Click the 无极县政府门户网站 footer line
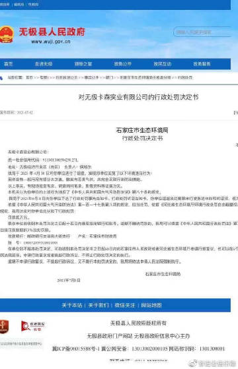 point(138,336)
